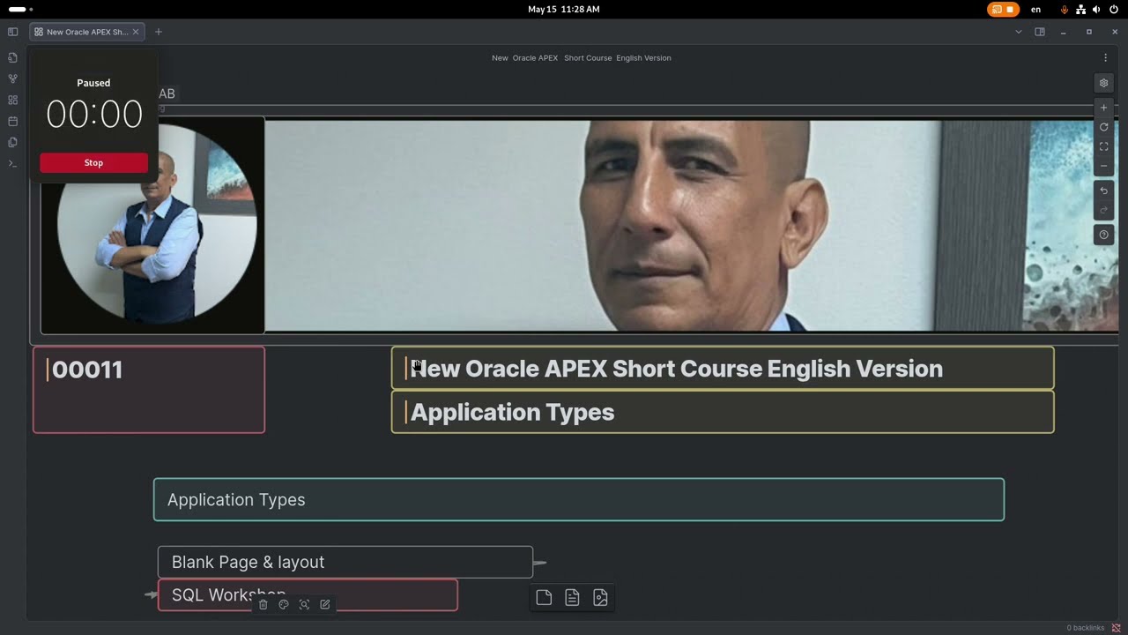Screen dimensions: 1128x635
Task: Open the GNOME Activities overview
Action: pyautogui.click(x=19, y=9)
